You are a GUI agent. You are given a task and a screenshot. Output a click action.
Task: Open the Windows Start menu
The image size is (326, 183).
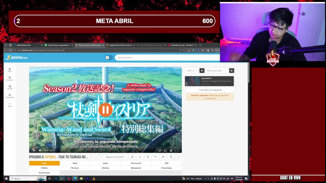(x=6, y=179)
